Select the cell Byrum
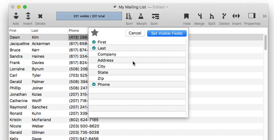The height and width of the screenshot is (140, 274). 37,69
